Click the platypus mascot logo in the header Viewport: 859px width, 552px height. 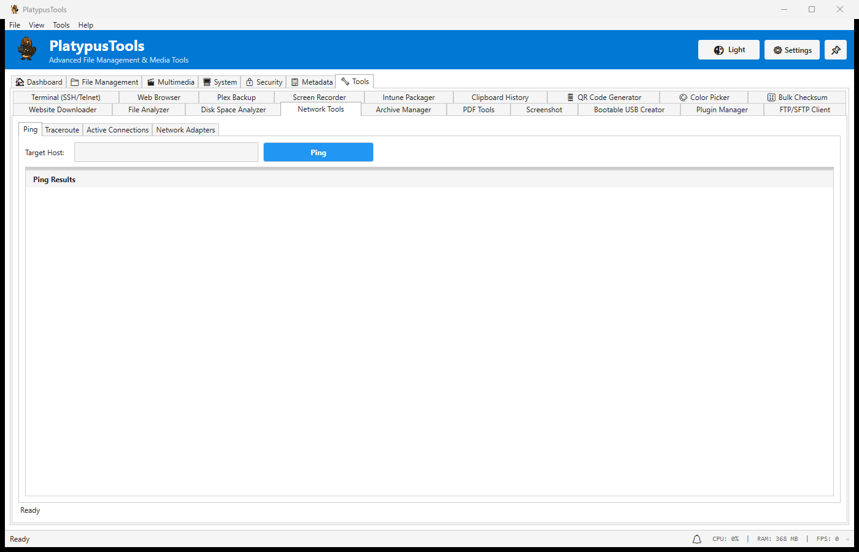point(26,50)
